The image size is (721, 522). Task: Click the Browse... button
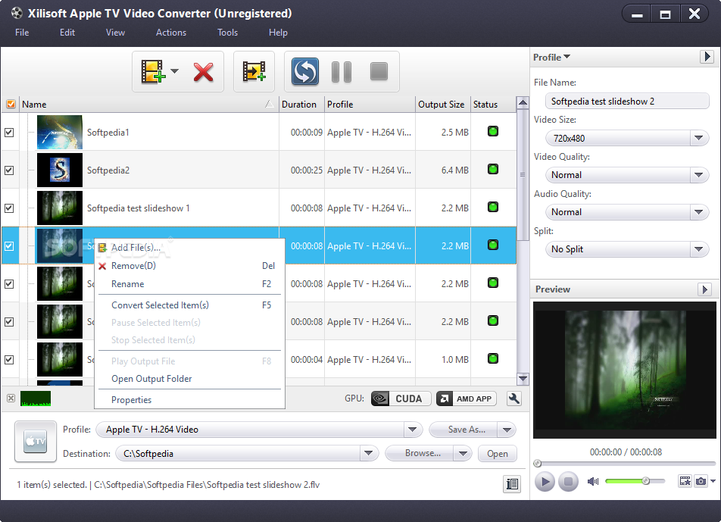[420, 454]
